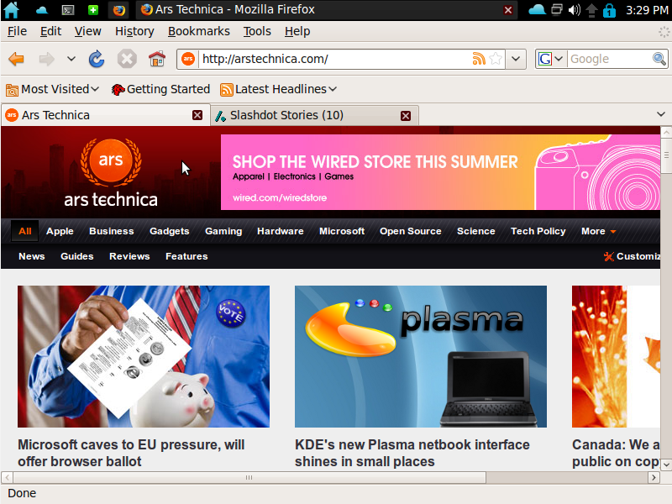Open Latest Headlines feed dropdown
Viewport: 672px width, 504px height.
[x=279, y=89]
